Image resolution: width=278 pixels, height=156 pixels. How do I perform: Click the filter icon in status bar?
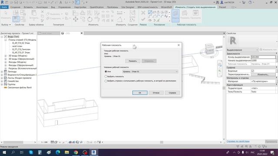264,146
